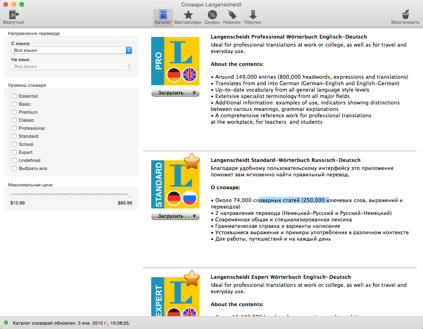Click the 'Каталог словарей обновлен' status text
The height and width of the screenshot is (329, 423).
point(72,323)
